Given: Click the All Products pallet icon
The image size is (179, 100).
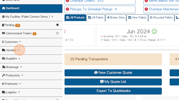Looking at the screenshot, I should pos(68,17).
